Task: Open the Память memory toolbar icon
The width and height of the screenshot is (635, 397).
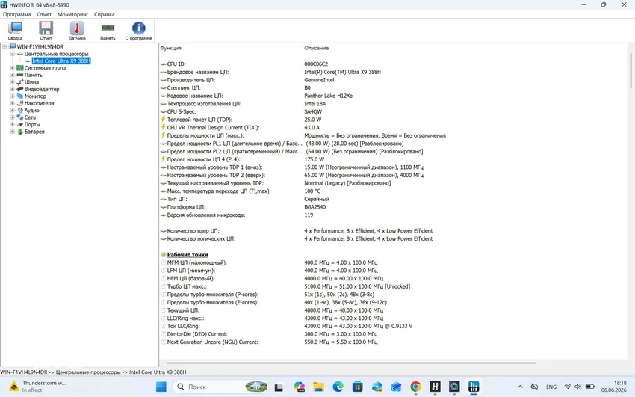Action: pyautogui.click(x=108, y=31)
